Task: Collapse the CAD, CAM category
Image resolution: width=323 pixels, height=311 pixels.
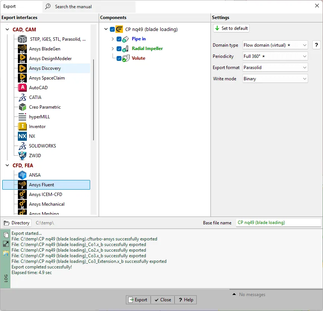Action: 7,29
